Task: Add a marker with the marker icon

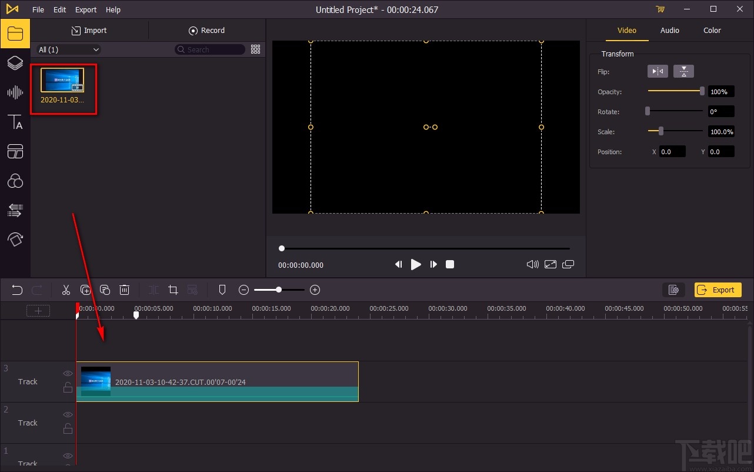Action: pyautogui.click(x=222, y=290)
